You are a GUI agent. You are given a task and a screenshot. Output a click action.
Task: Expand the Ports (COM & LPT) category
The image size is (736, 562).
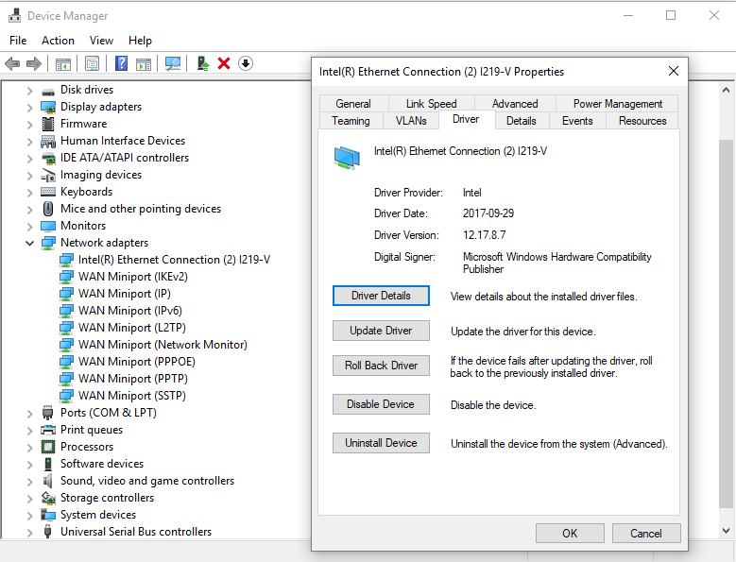pos(29,414)
